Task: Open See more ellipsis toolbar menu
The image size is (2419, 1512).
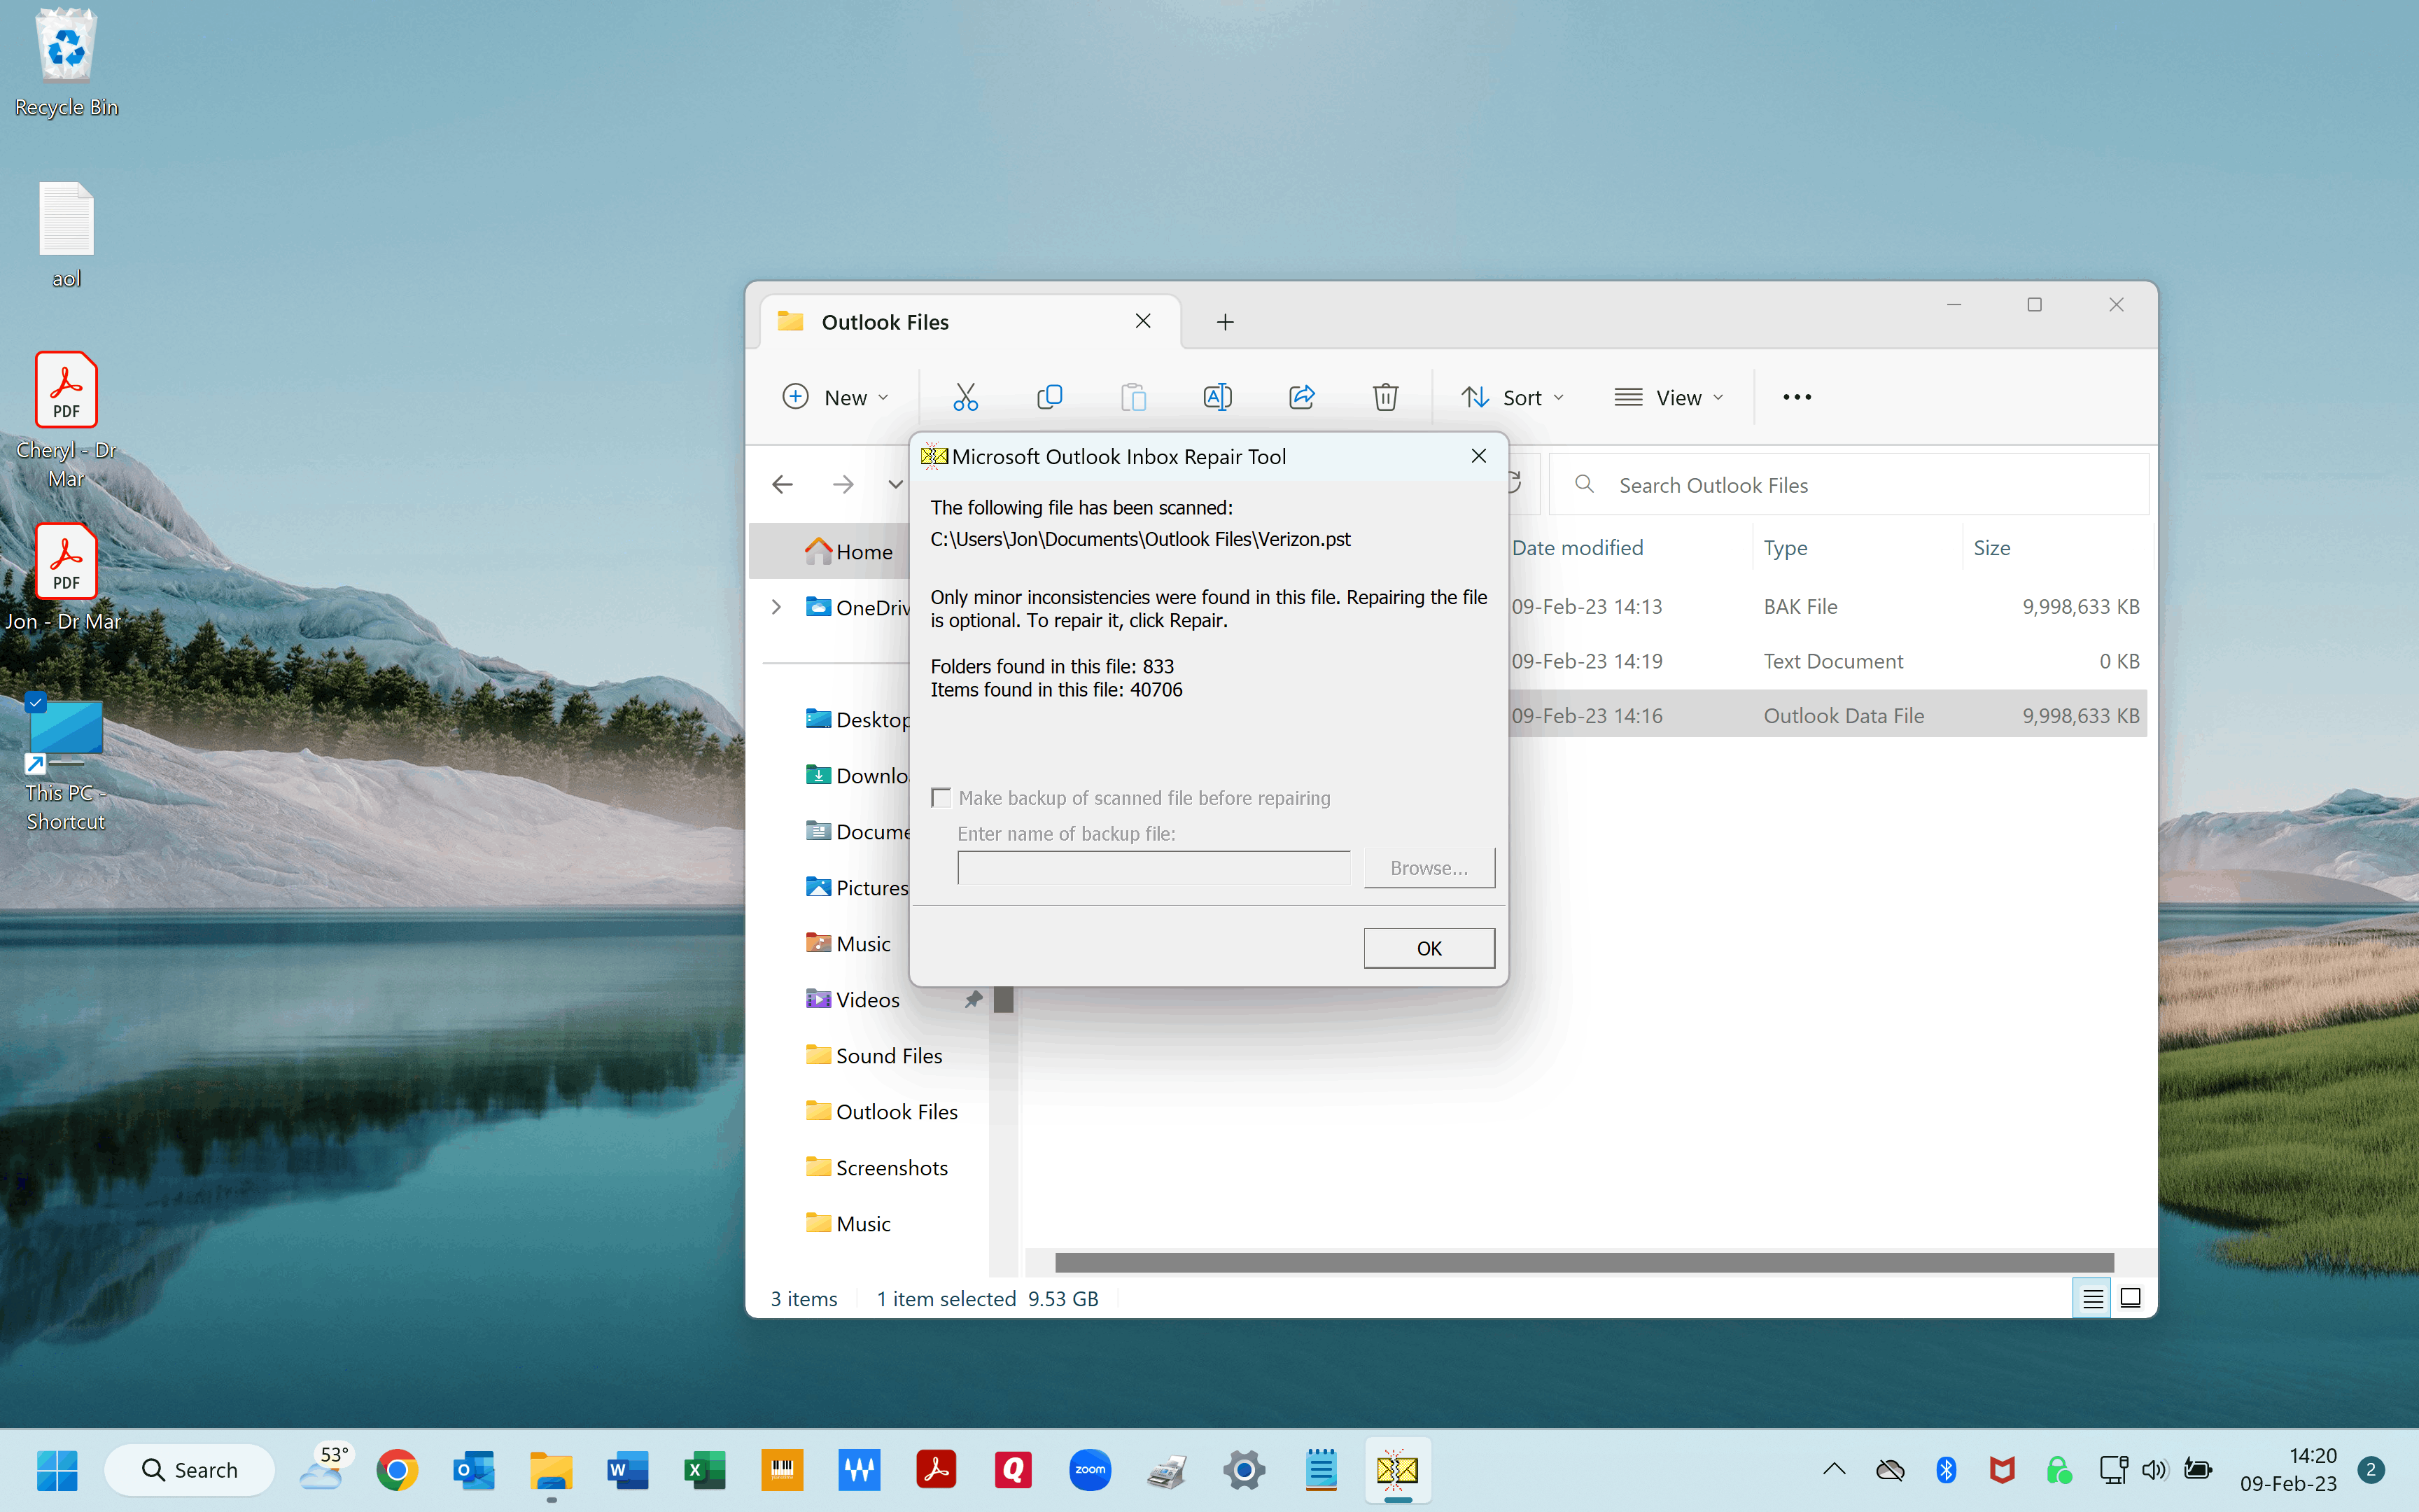Action: pyautogui.click(x=1796, y=397)
